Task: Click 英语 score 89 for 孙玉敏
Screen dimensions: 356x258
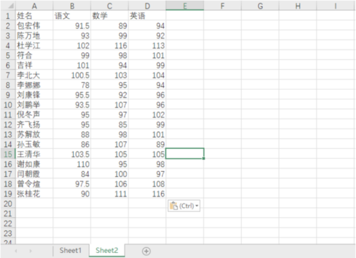Action: (148, 144)
